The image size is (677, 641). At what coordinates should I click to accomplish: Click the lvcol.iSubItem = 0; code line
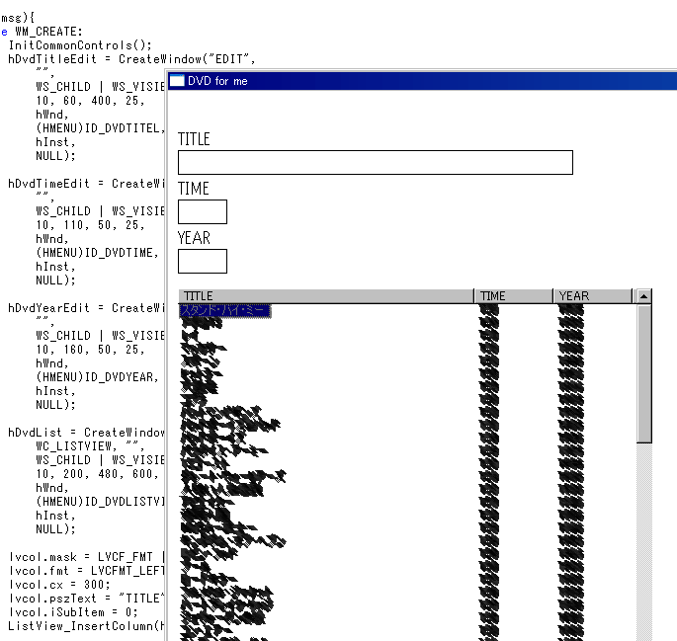pos(73,612)
